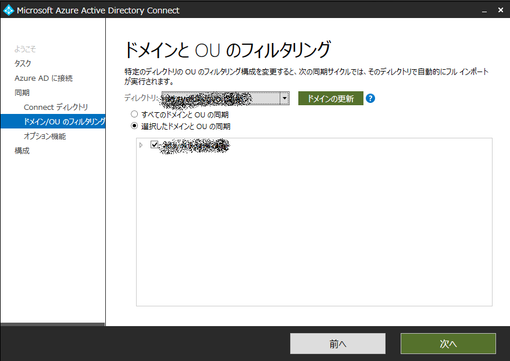The width and height of the screenshot is (510, 361).
Task: Click the horizontal scrollbar under sidebar
Action: click(53, 324)
